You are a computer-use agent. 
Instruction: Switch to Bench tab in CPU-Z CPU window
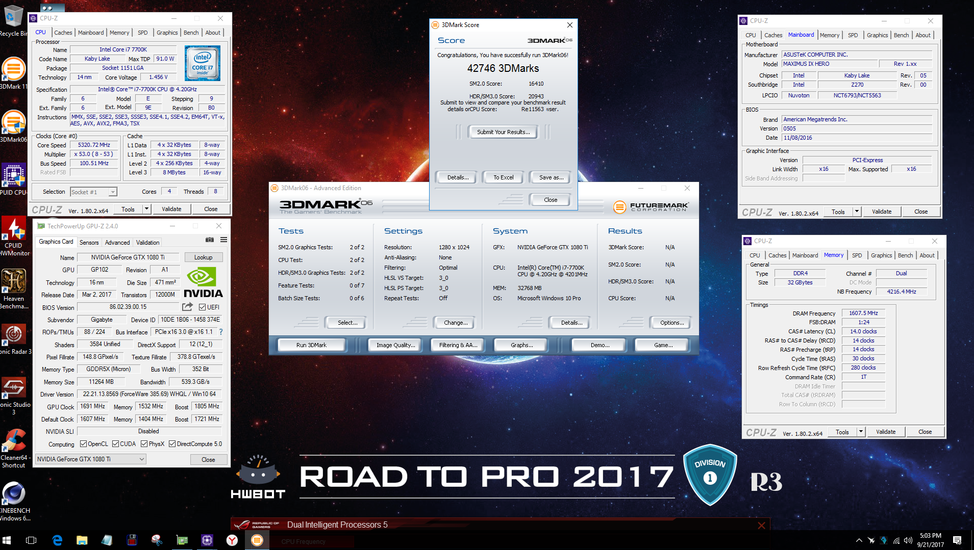pyautogui.click(x=191, y=33)
